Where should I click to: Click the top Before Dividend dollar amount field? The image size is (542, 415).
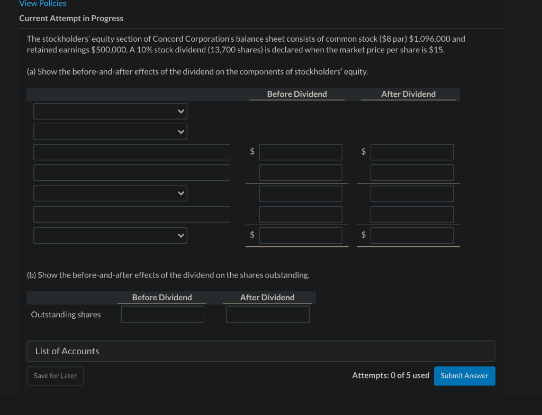(300, 152)
